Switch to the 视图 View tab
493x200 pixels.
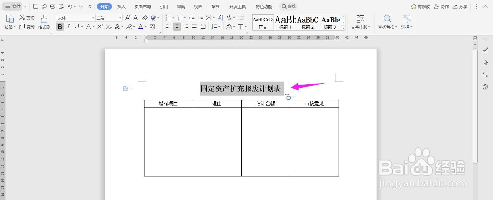(198, 6)
